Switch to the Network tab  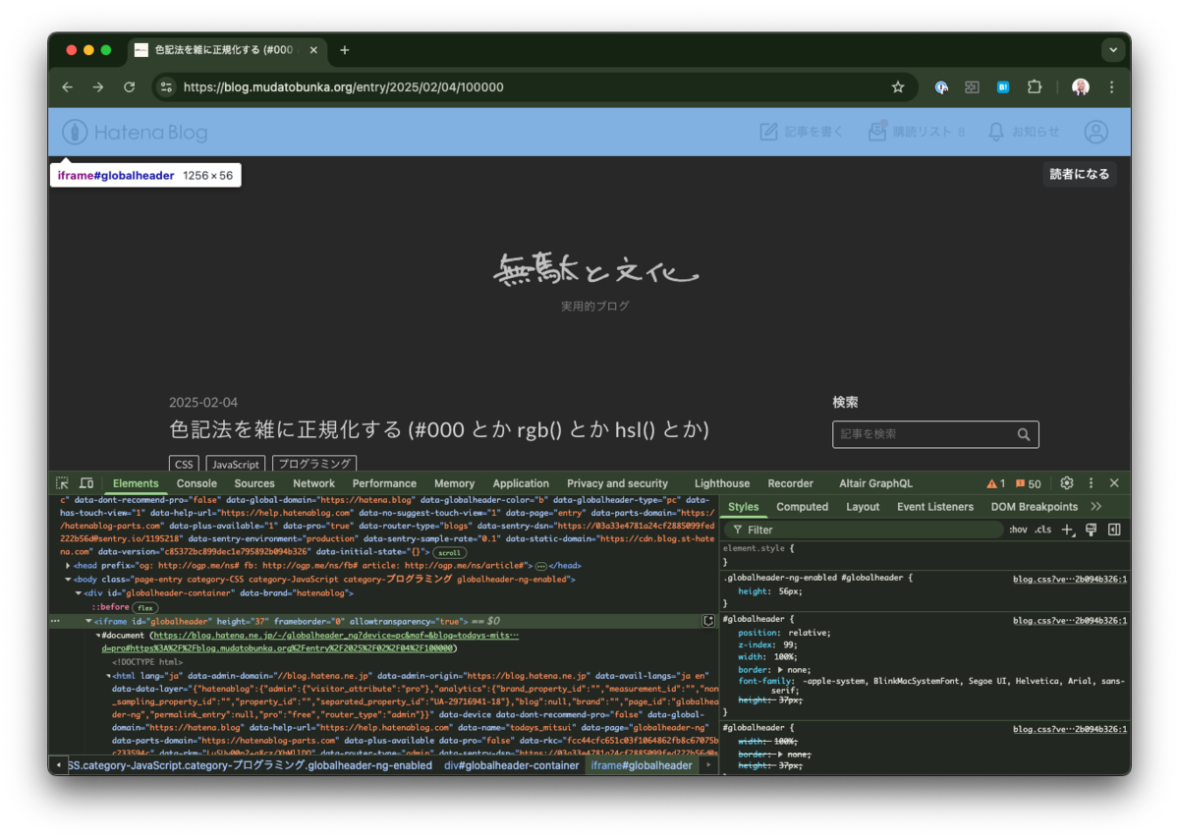point(314,483)
